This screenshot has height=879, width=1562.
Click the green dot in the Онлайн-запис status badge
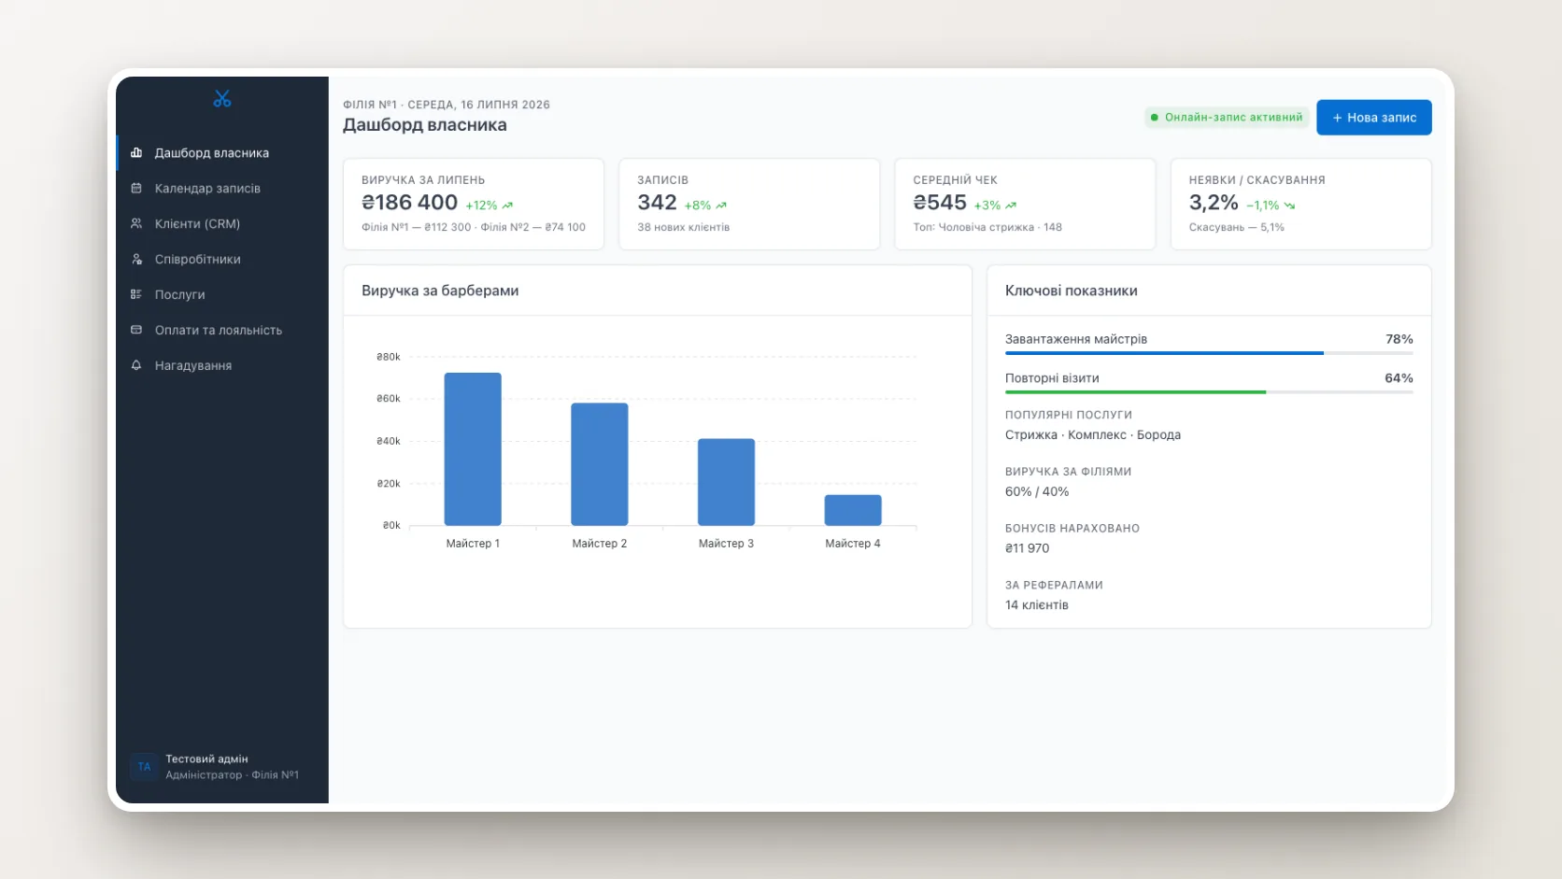[x=1155, y=118]
